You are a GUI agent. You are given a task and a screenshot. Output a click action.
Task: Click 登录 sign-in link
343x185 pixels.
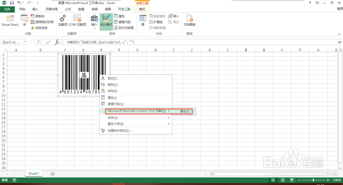pos(340,9)
